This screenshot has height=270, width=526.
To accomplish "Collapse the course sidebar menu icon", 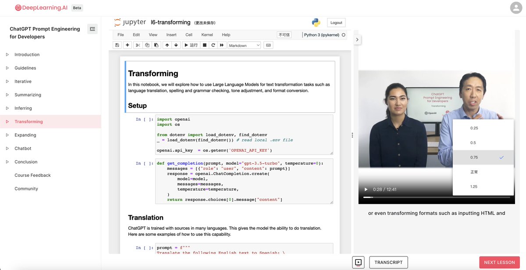I will pos(92,29).
